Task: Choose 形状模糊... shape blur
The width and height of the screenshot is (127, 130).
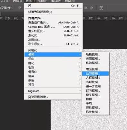Action: [95, 112]
